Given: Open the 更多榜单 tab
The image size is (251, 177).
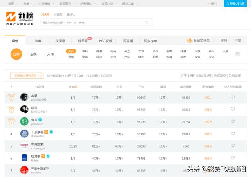Looking at the screenshot, I should point(151,41).
